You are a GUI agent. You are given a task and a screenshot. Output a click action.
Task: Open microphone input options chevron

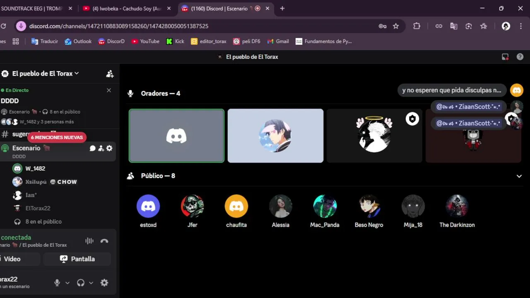[x=67, y=283]
